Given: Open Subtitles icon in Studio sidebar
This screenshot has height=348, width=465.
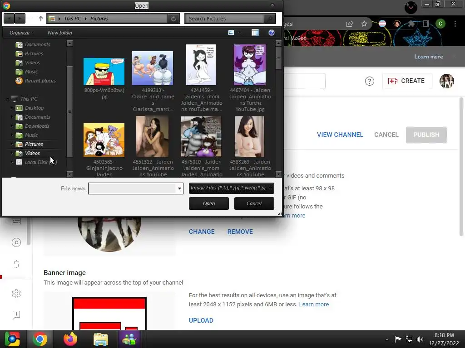Looking at the screenshot, I should coord(16,221).
